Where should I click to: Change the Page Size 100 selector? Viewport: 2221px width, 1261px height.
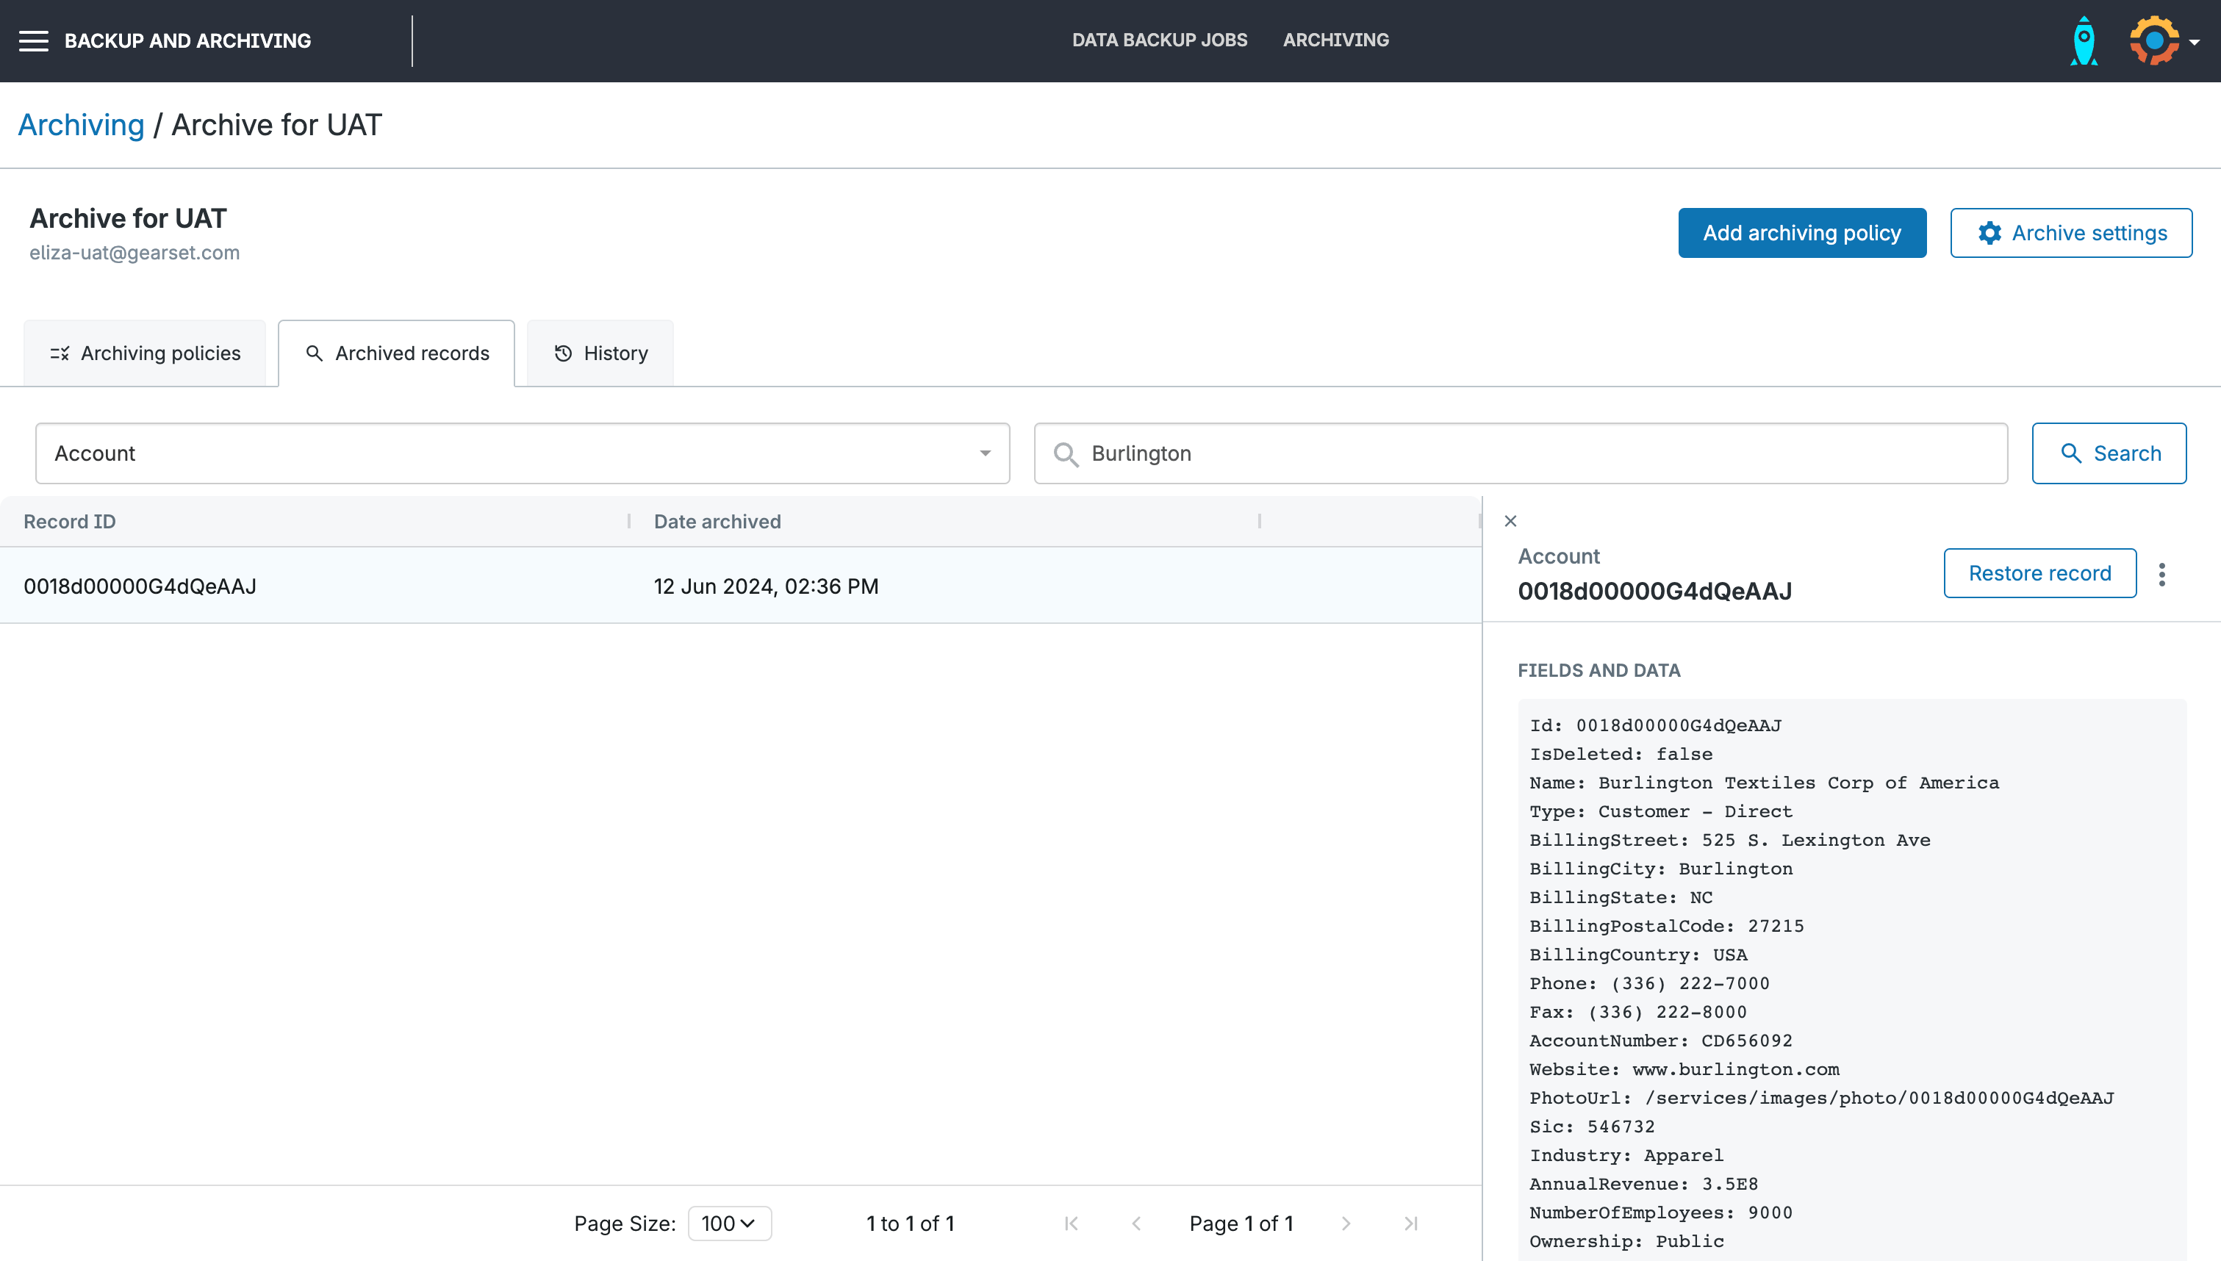coord(729,1223)
